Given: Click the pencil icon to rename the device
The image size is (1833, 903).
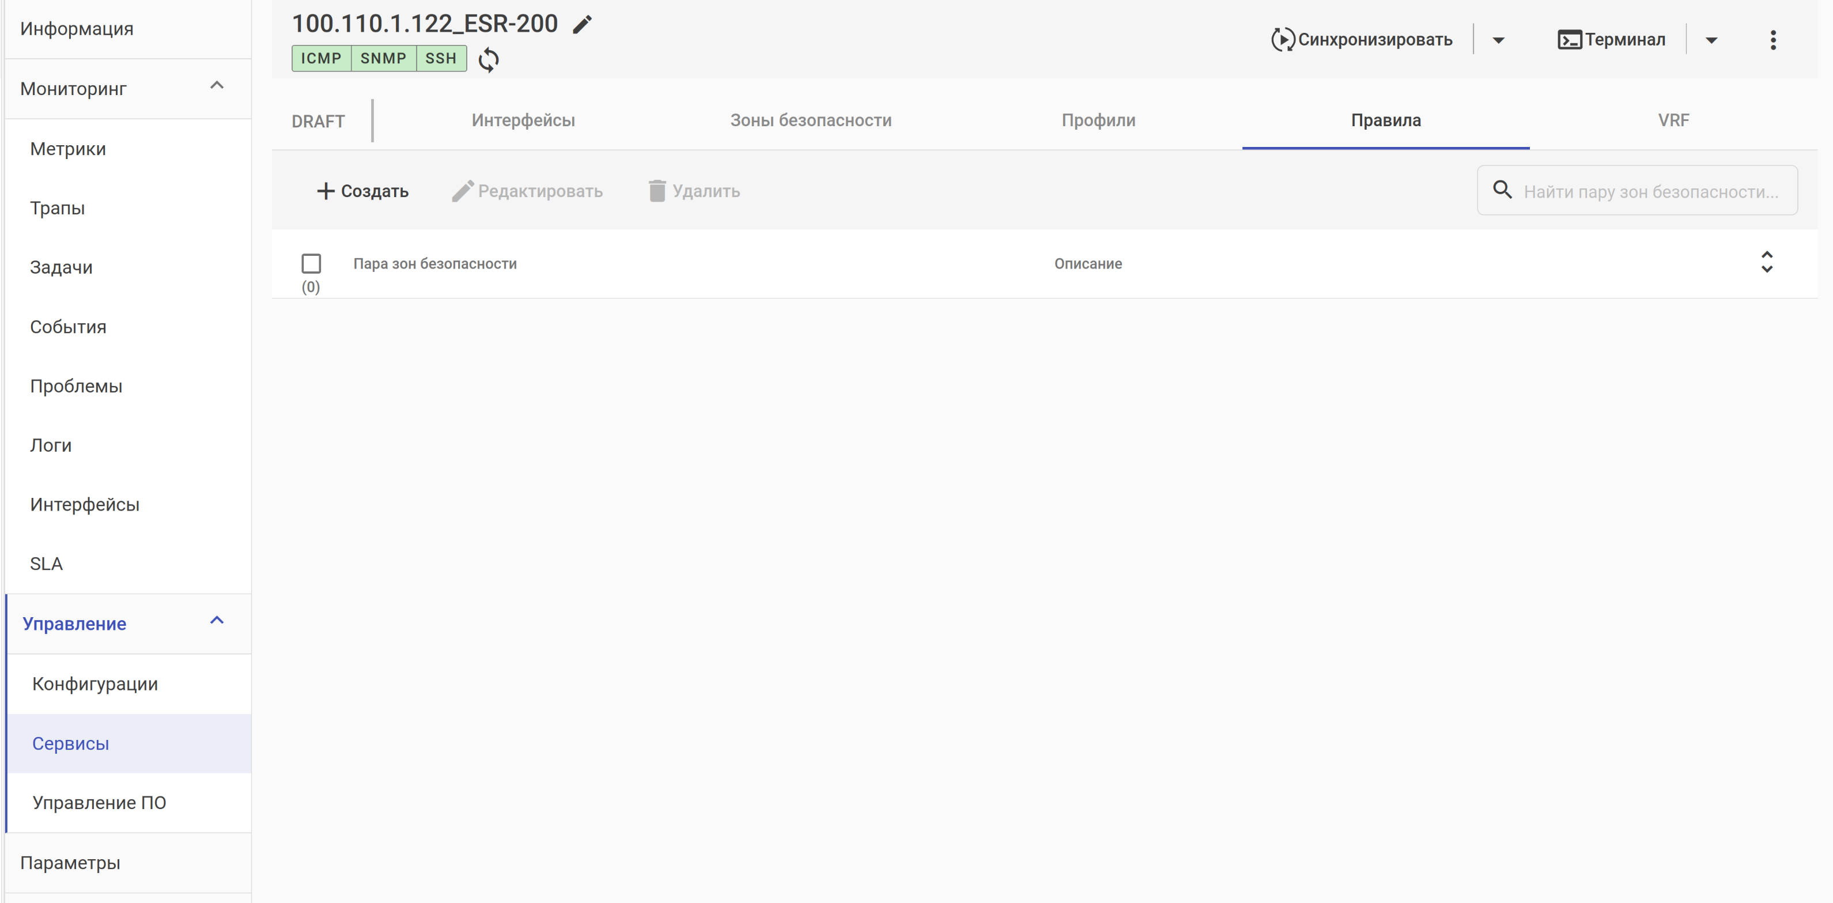Looking at the screenshot, I should click(x=582, y=24).
